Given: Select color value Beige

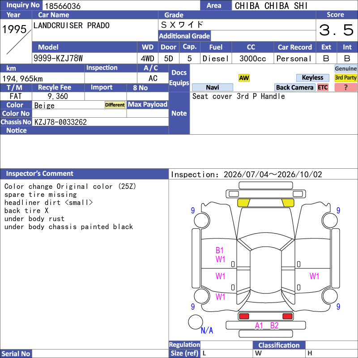Looking at the screenshot, I should 44,106.
